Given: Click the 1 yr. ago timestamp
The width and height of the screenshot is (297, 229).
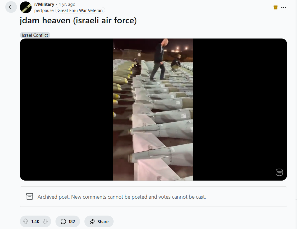Looking at the screenshot, I should (x=67, y=4).
